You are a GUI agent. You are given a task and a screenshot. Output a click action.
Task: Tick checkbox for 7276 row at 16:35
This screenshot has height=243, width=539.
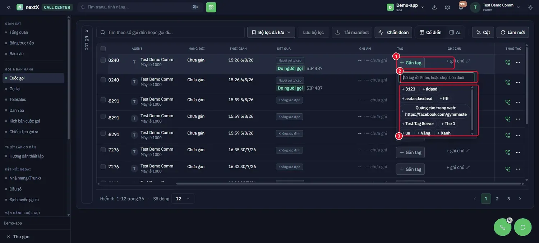tap(103, 150)
